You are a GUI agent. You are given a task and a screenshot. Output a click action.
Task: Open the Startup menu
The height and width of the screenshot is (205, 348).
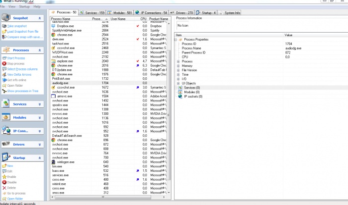[x=24, y=6]
